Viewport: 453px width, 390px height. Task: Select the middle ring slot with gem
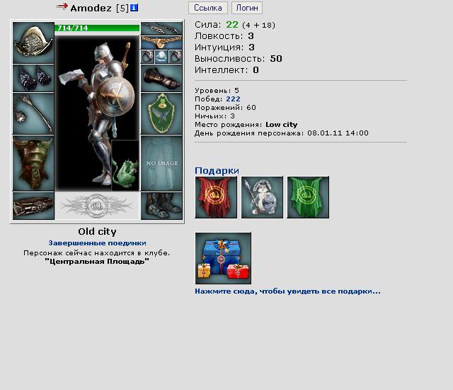(161, 57)
